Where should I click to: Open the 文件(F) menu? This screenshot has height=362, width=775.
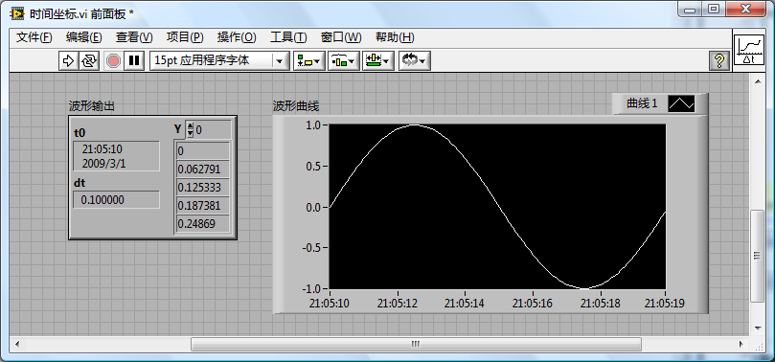pyautogui.click(x=34, y=37)
